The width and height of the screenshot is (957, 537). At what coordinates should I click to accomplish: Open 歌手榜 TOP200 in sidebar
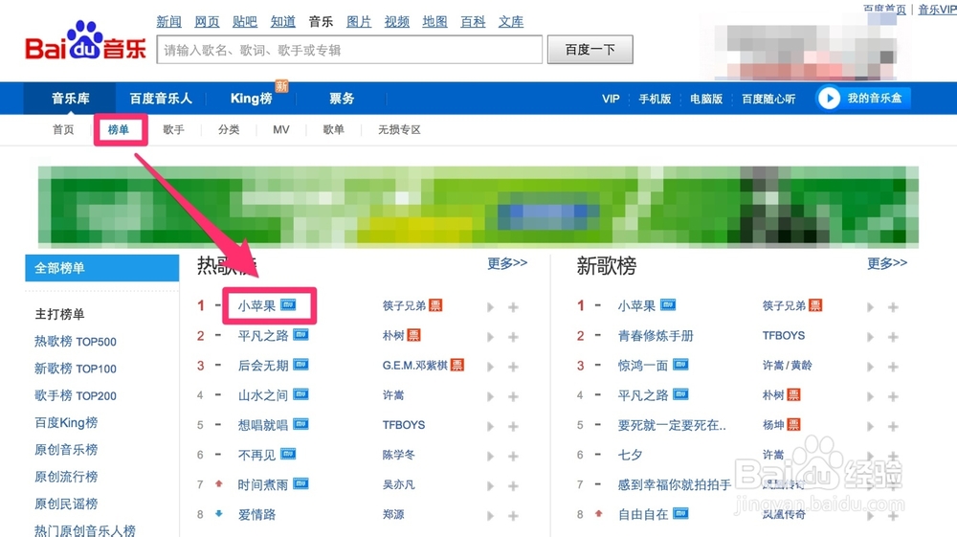[75, 395]
